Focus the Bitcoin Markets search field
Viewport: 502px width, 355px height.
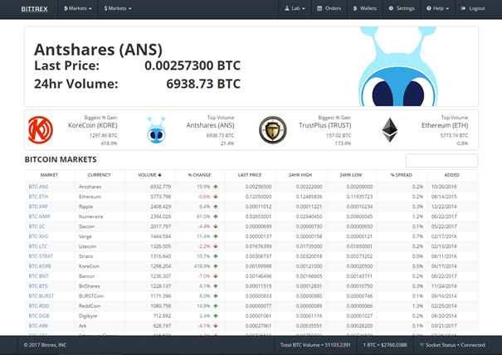[x=441, y=160]
